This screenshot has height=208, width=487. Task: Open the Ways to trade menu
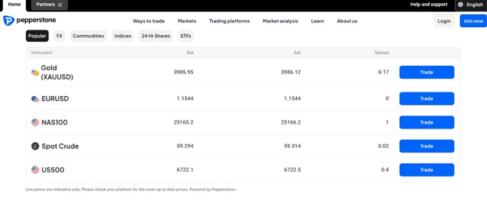pyautogui.click(x=149, y=21)
